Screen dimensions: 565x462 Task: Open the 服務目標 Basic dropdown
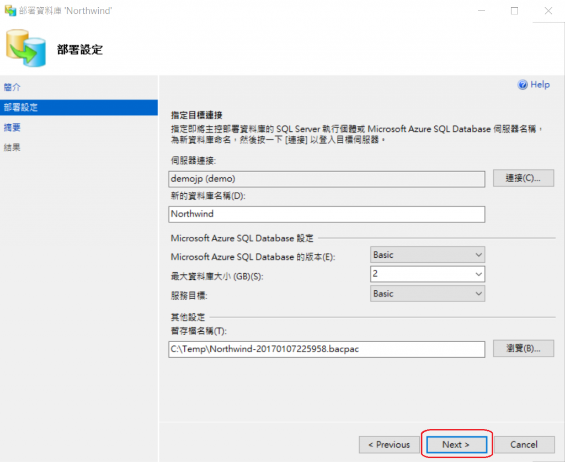(x=428, y=294)
